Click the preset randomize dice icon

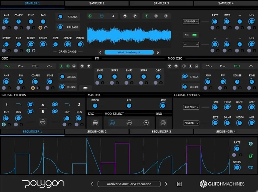(x=179, y=184)
